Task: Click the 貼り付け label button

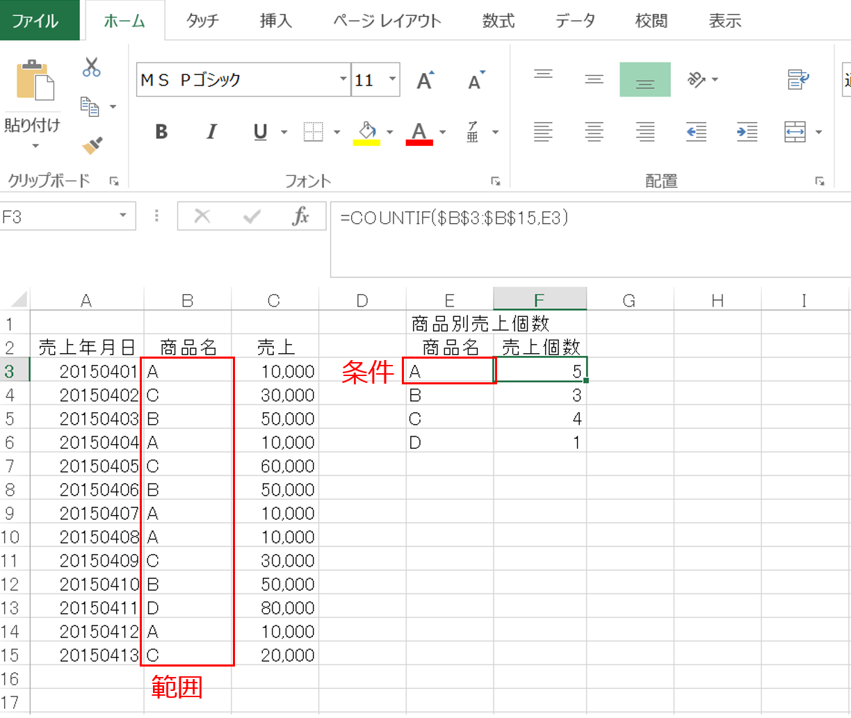Action: (32, 126)
